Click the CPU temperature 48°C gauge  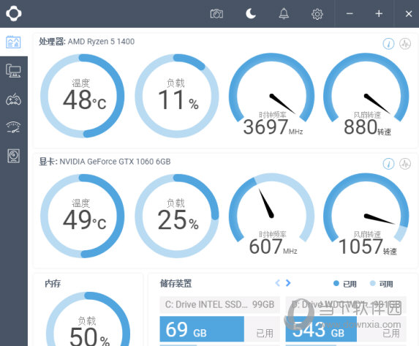[x=83, y=96]
